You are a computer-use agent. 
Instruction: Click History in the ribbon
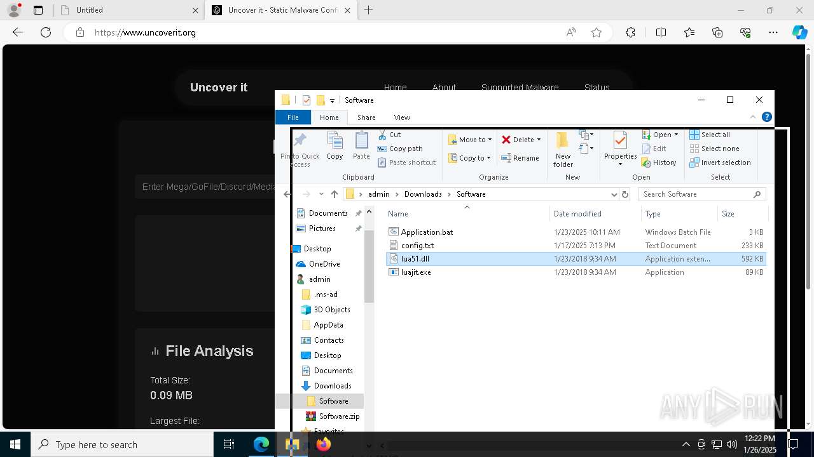click(x=659, y=162)
